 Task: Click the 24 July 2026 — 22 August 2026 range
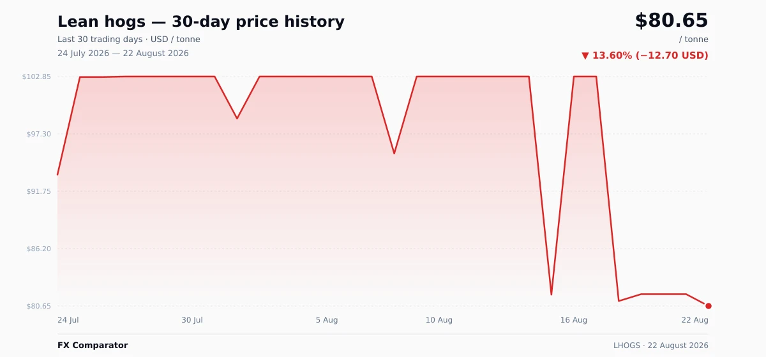click(123, 54)
